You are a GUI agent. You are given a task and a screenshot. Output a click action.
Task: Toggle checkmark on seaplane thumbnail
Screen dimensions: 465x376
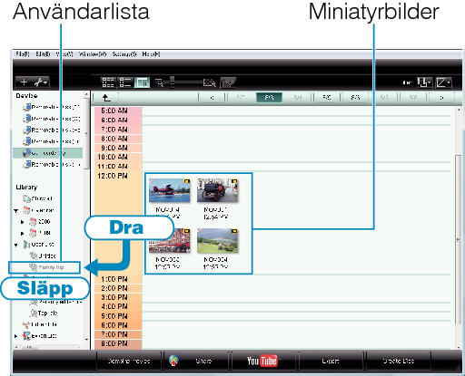click(x=152, y=181)
